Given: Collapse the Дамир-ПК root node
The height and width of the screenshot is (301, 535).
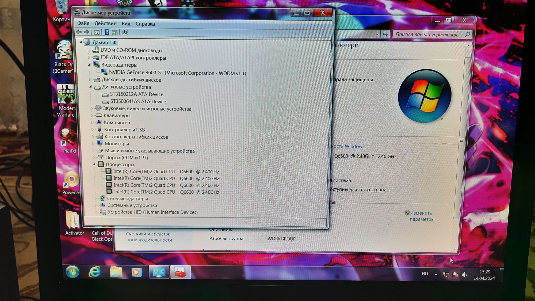Looking at the screenshot, I should click(81, 42).
